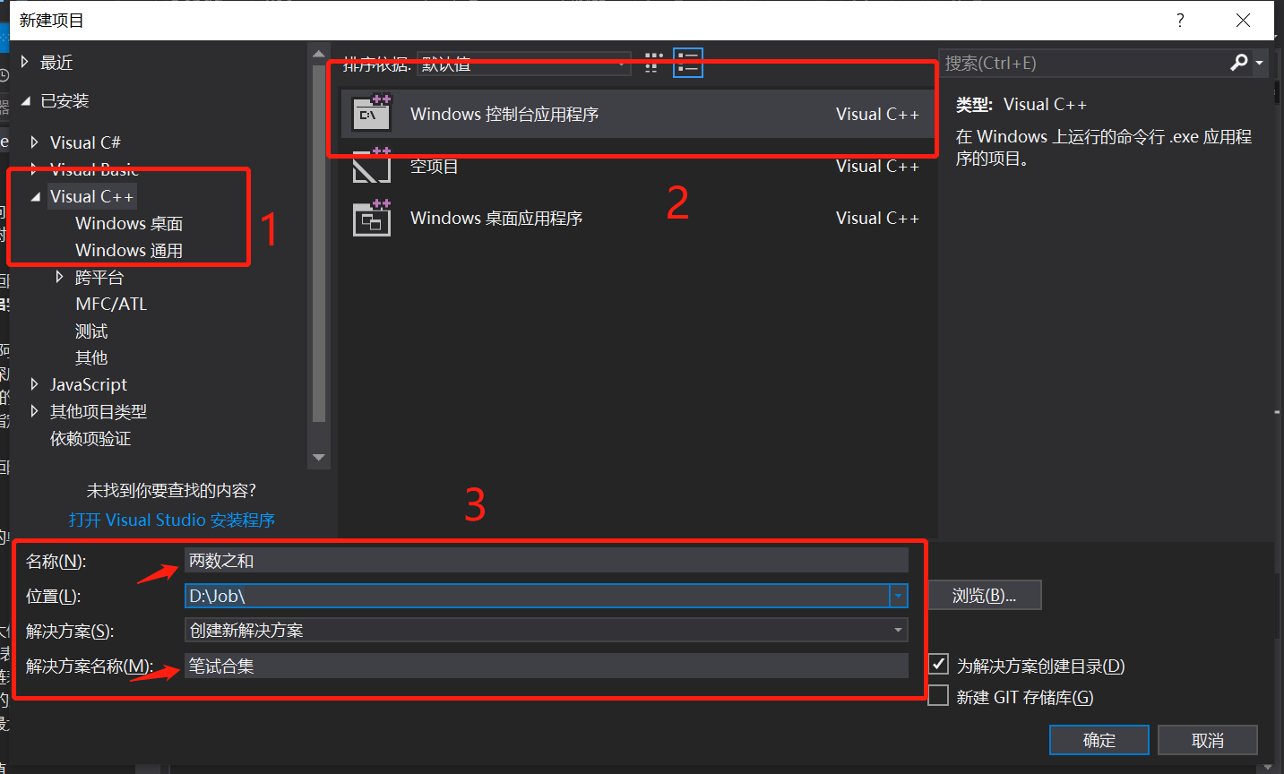Image resolution: width=1284 pixels, height=774 pixels.
Task: Click the help question-mark icon
Action: pos(1179,20)
